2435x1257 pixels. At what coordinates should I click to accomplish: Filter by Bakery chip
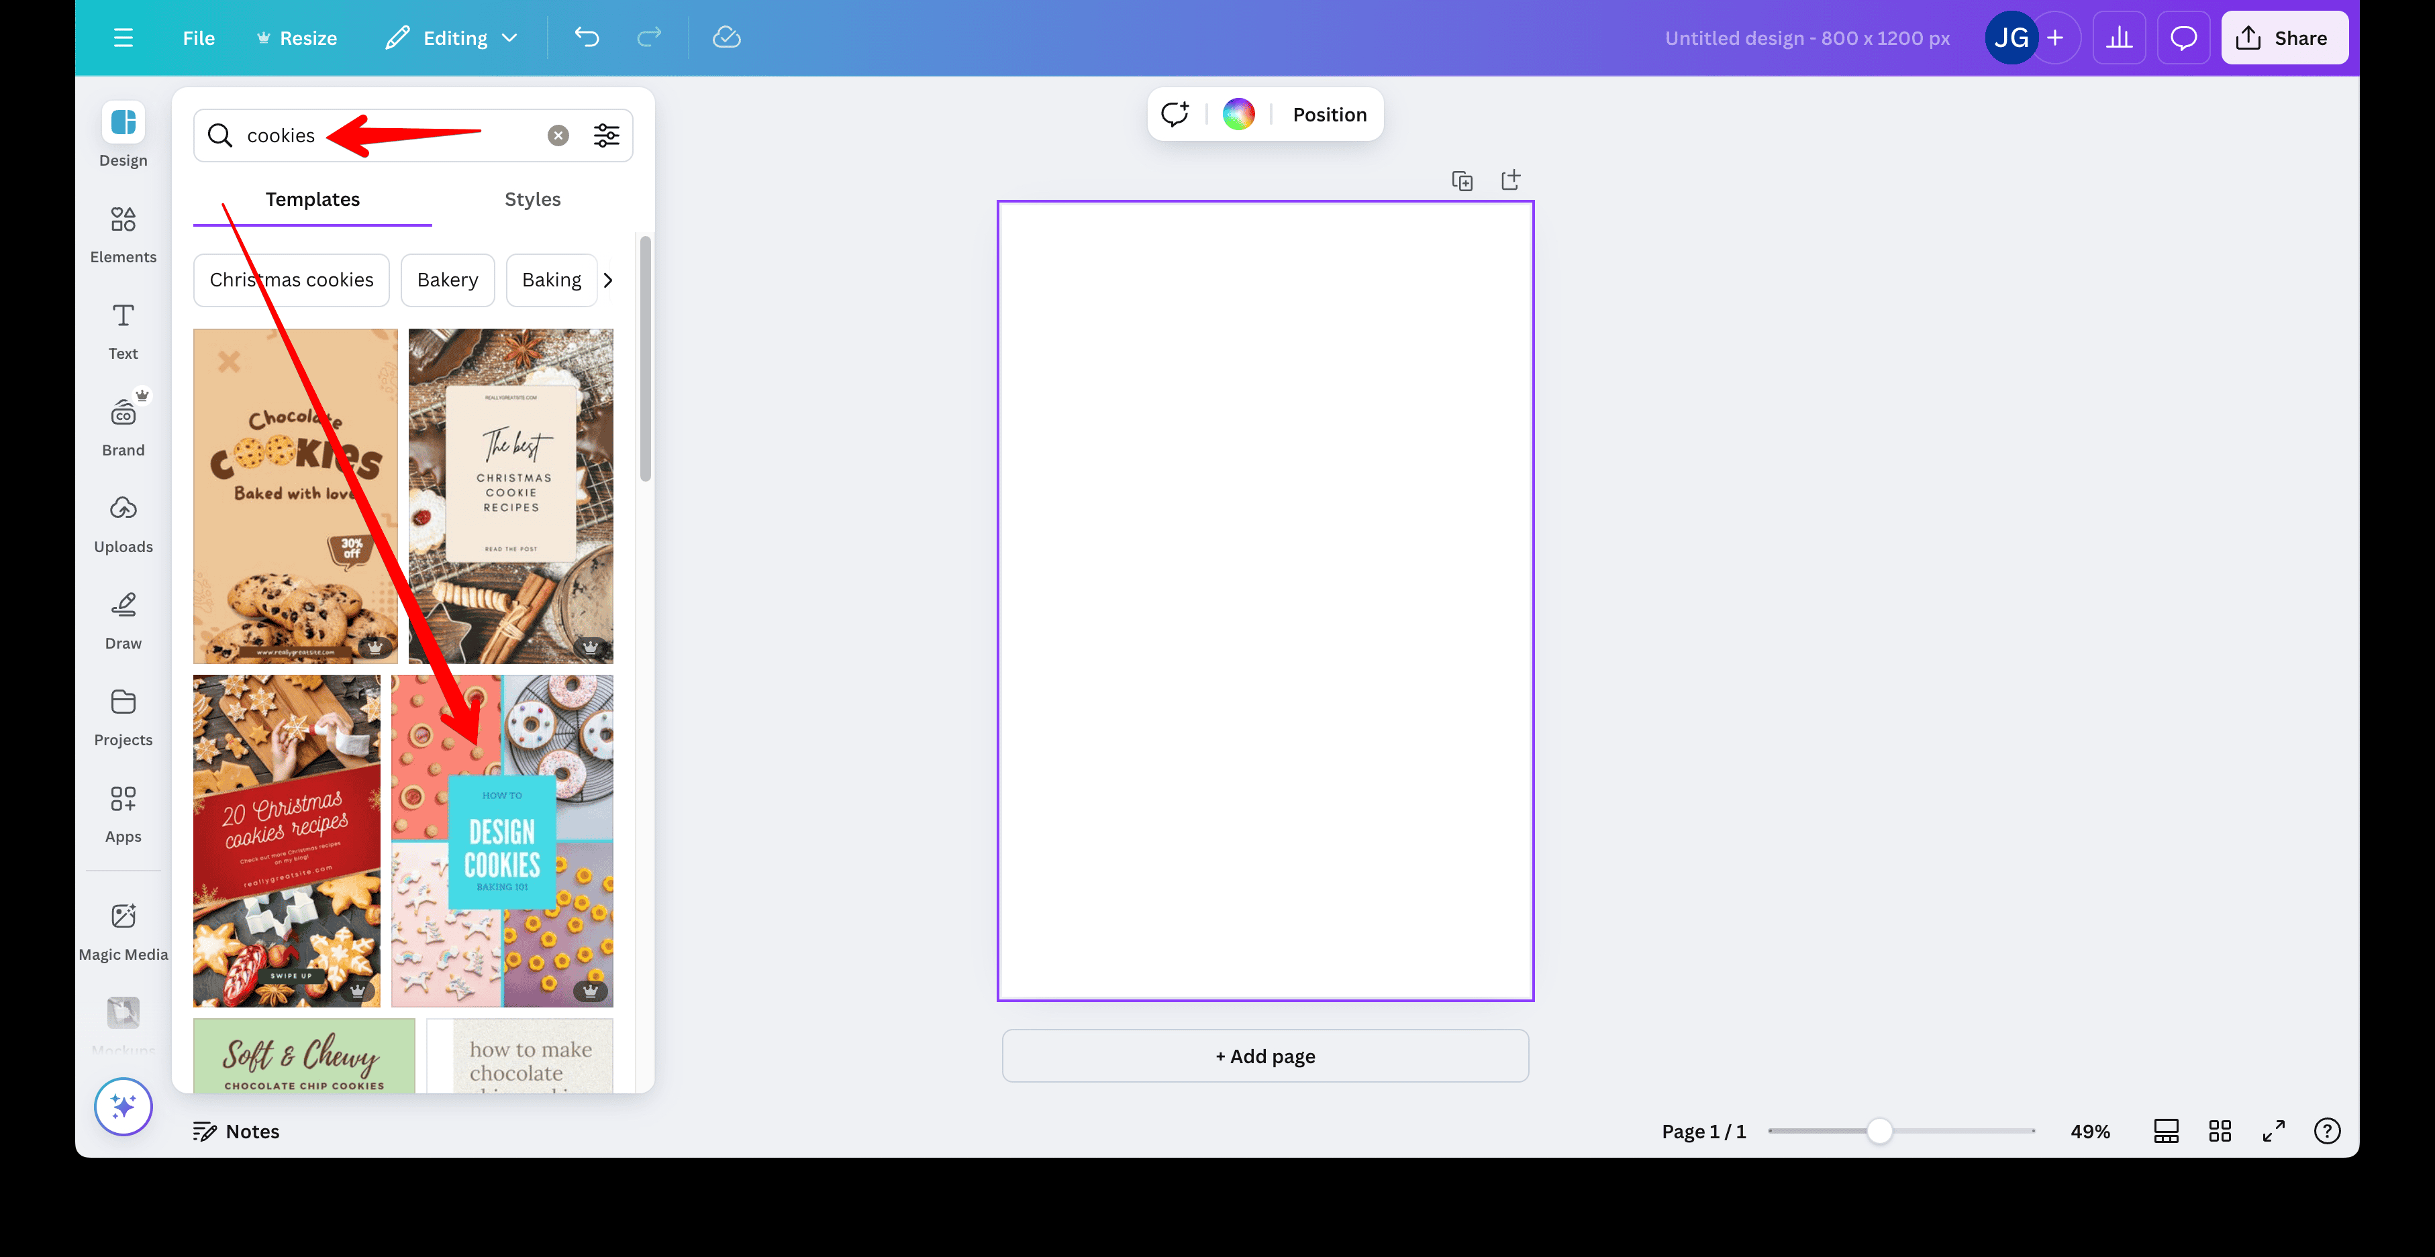(447, 280)
